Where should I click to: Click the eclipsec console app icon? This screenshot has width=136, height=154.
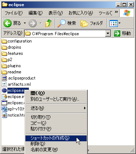(x=4, y=103)
